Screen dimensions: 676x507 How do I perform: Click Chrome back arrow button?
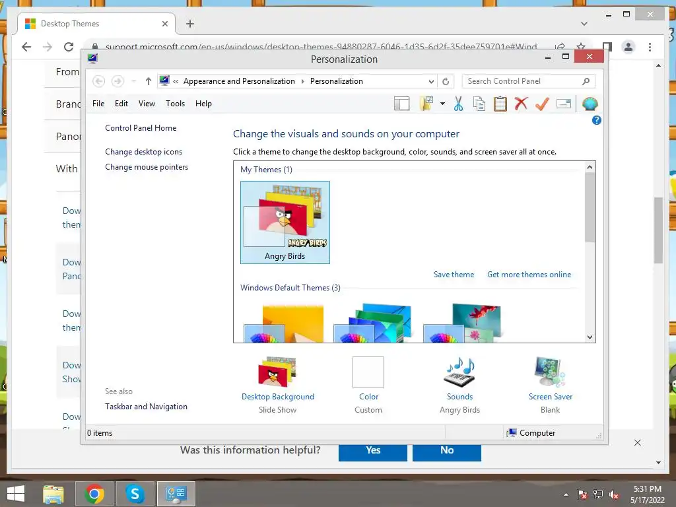(x=26, y=47)
